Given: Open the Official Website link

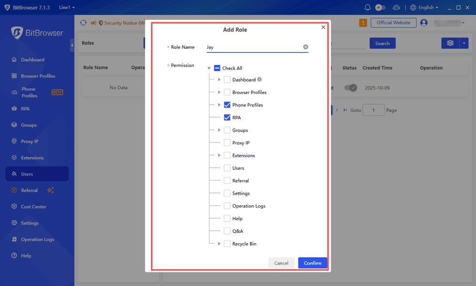Looking at the screenshot, I should pos(394,23).
